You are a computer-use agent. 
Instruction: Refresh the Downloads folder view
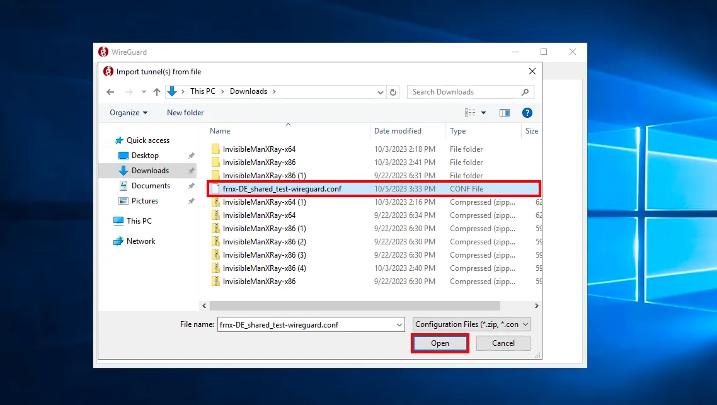click(x=393, y=92)
